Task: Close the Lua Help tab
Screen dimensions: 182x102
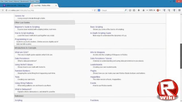Action: pyautogui.click(x=56, y=5)
